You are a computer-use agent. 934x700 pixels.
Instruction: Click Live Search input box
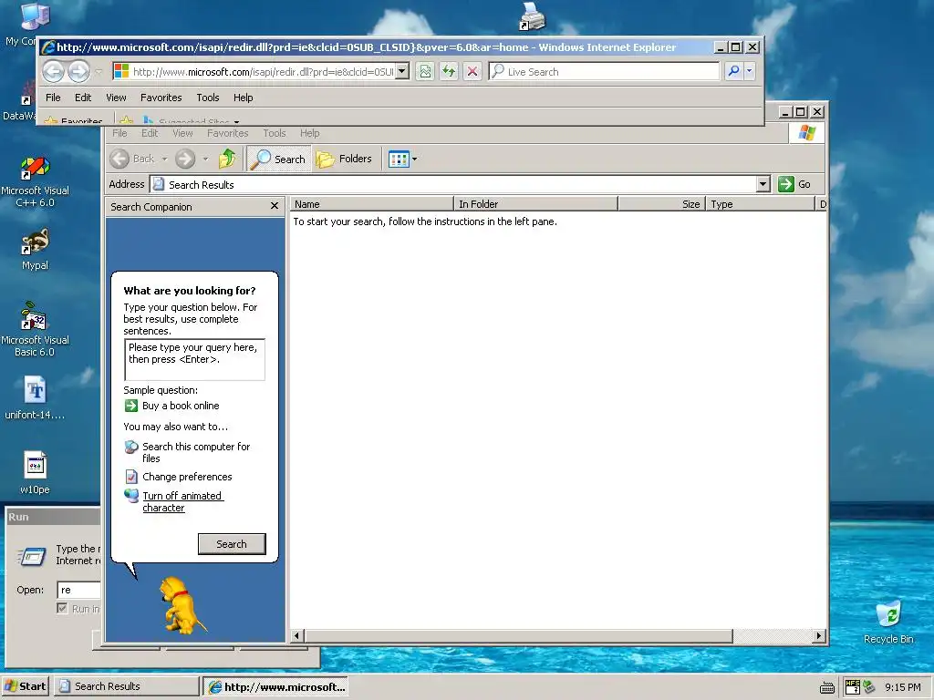tap(604, 71)
